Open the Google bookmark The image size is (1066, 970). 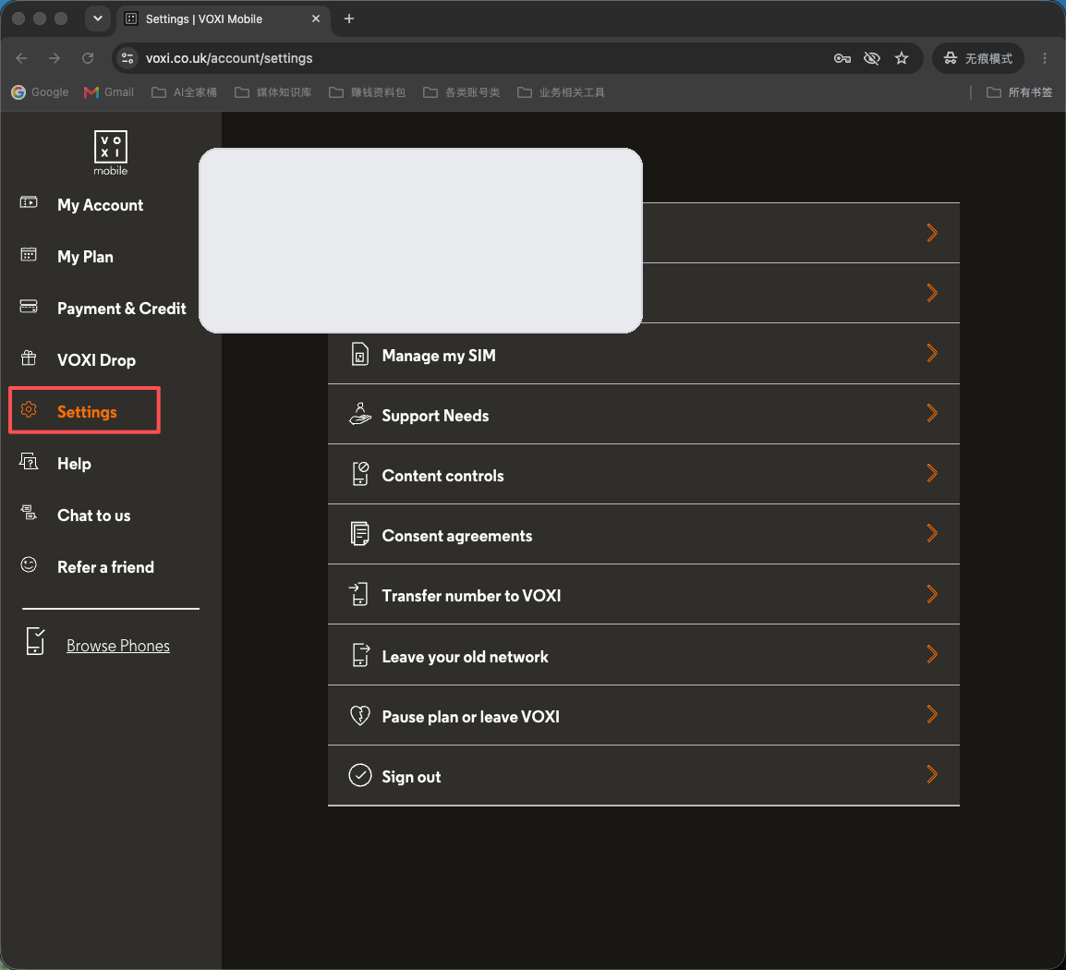[40, 91]
